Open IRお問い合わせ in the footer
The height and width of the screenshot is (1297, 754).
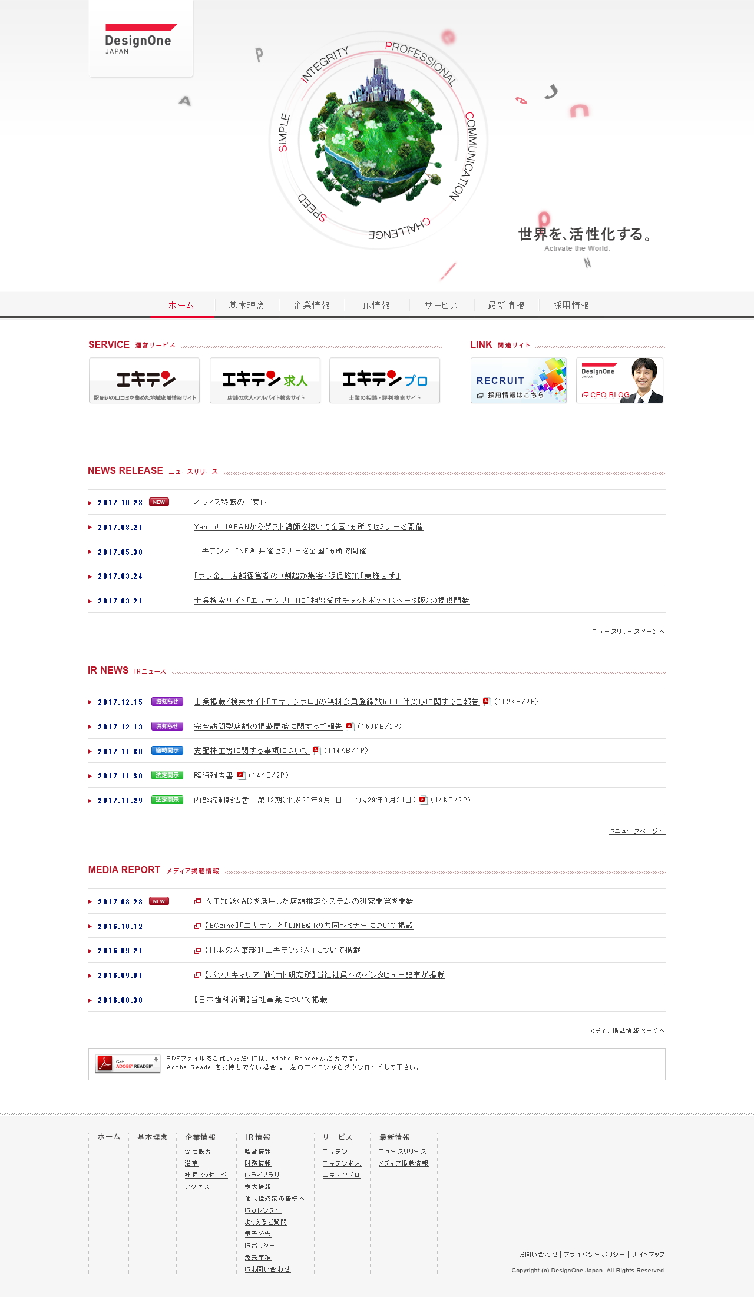click(267, 1269)
